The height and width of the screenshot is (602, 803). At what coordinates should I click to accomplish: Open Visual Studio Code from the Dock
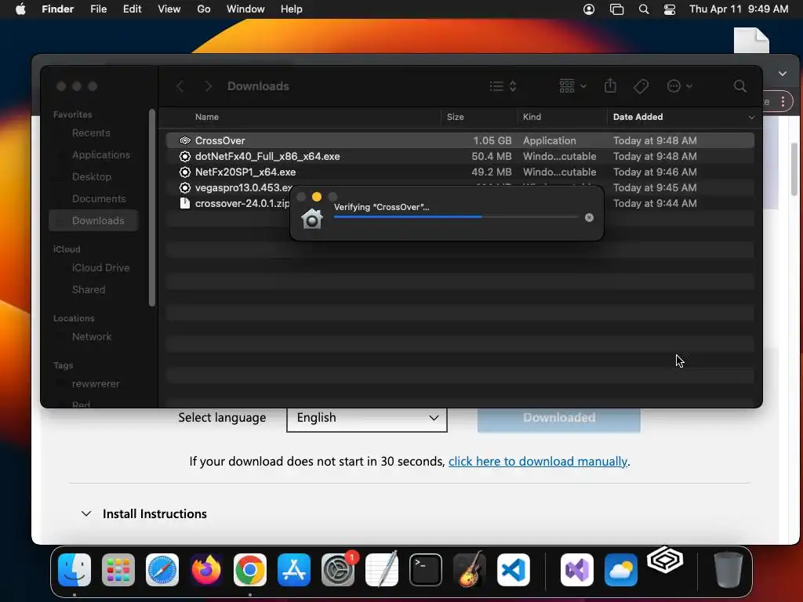click(514, 570)
